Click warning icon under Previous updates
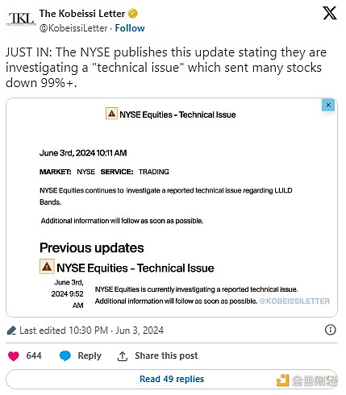 click(47, 267)
